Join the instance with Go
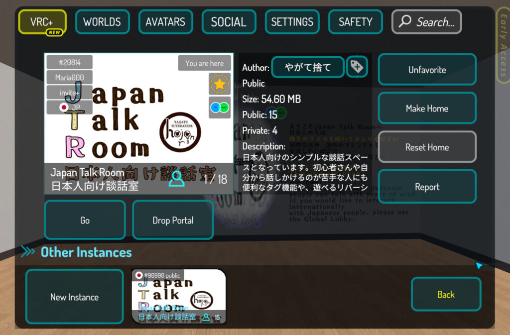Image resolution: width=510 pixels, height=335 pixels. [85, 220]
